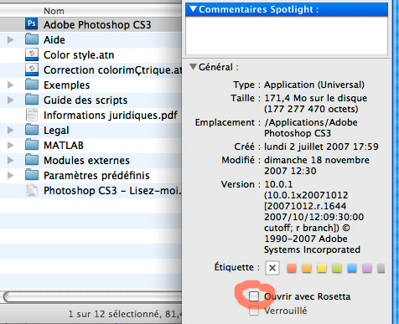Click the MATLAB folder icon
This screenshot has height=324, width=399.
click(x=32, y=145)
